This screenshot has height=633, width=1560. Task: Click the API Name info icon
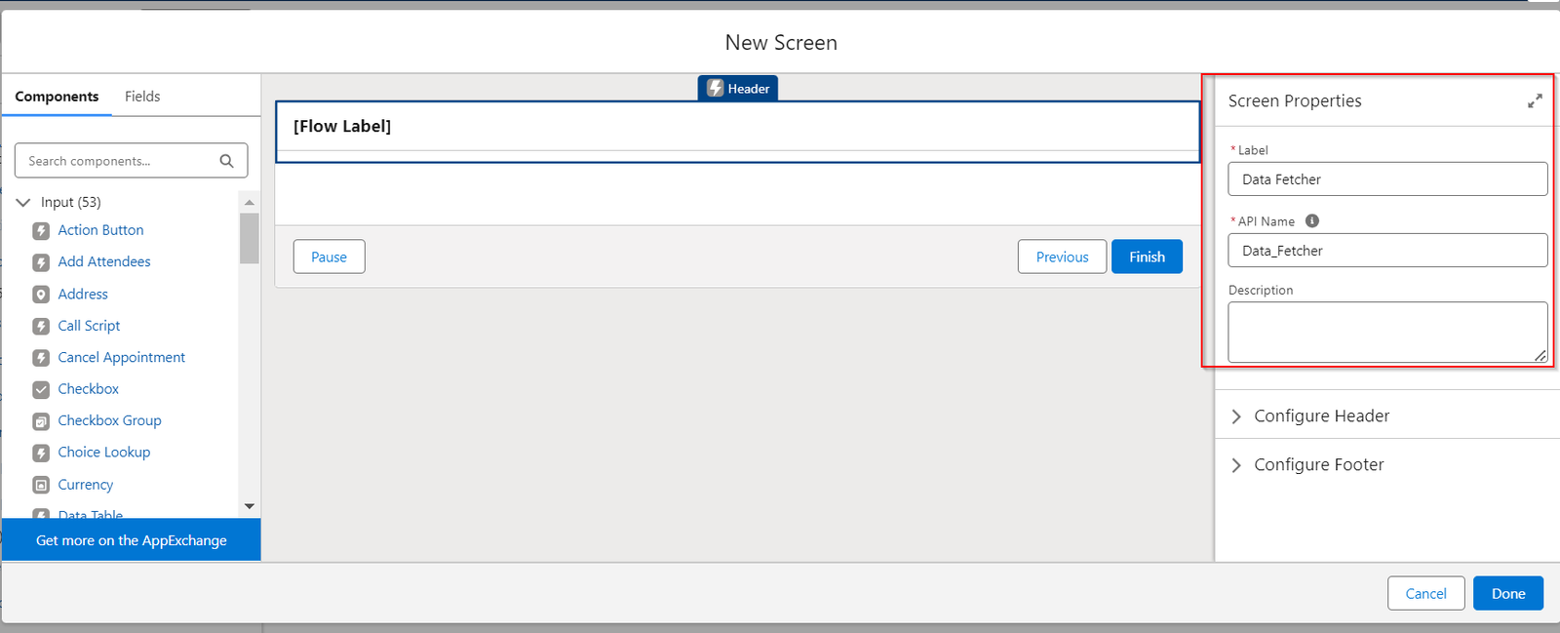1312,220
